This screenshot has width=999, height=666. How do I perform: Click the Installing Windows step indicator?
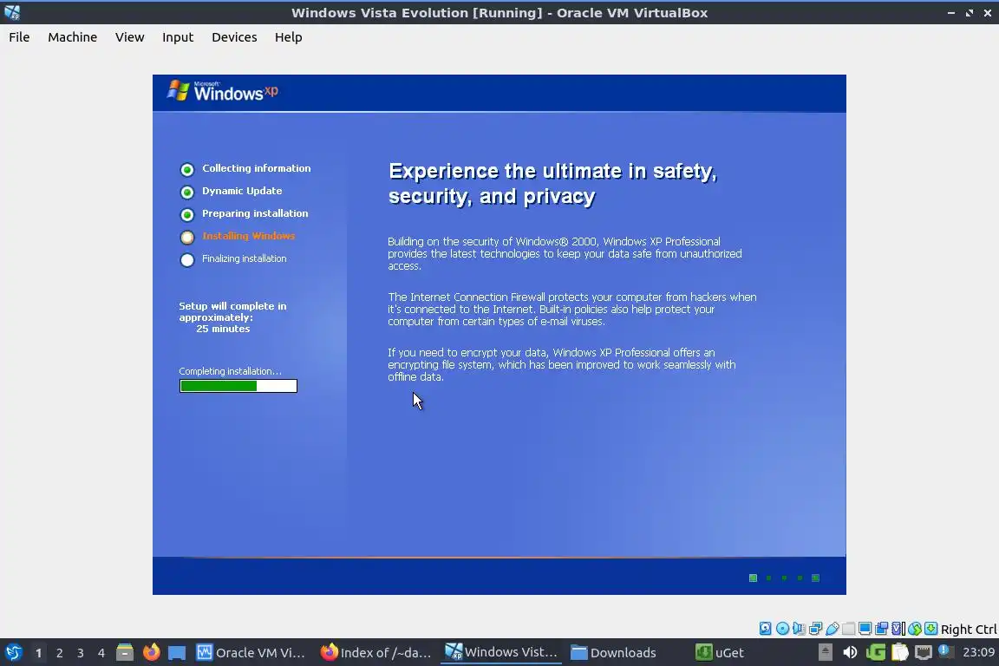(x=186, y=237)
